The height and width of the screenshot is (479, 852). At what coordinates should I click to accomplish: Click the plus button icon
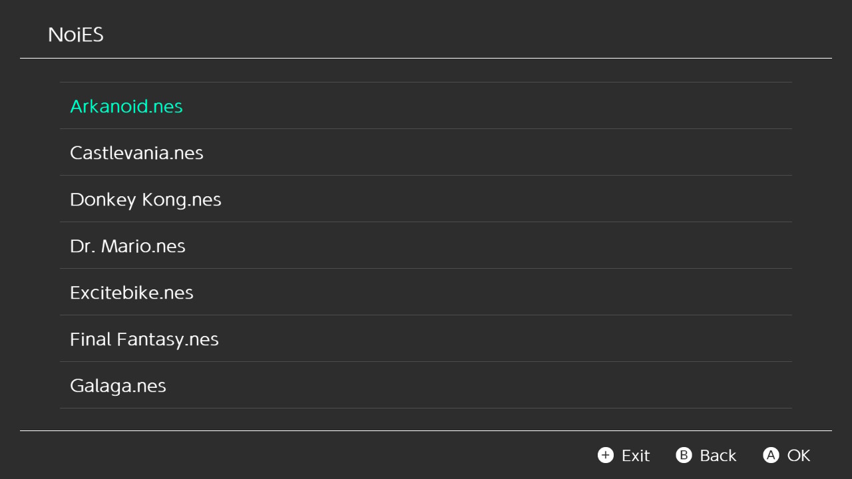pos(606,455)
